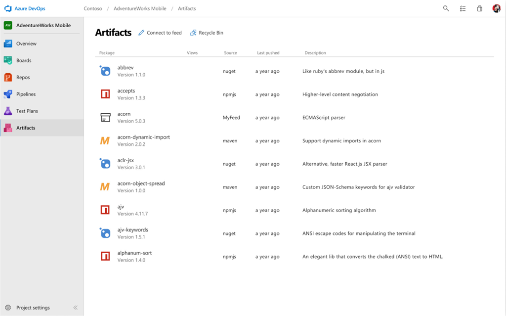Image resolution: width=506 pixels, height=316 pixels.
Task: Click the Azure DevOps logo
Action: coord(8,8)
